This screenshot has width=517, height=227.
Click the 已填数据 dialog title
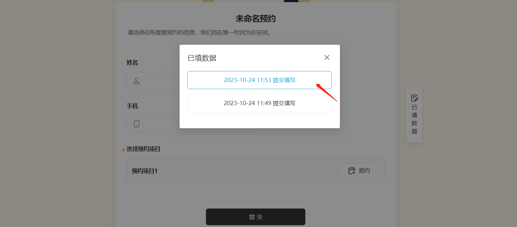pos(202,58)
